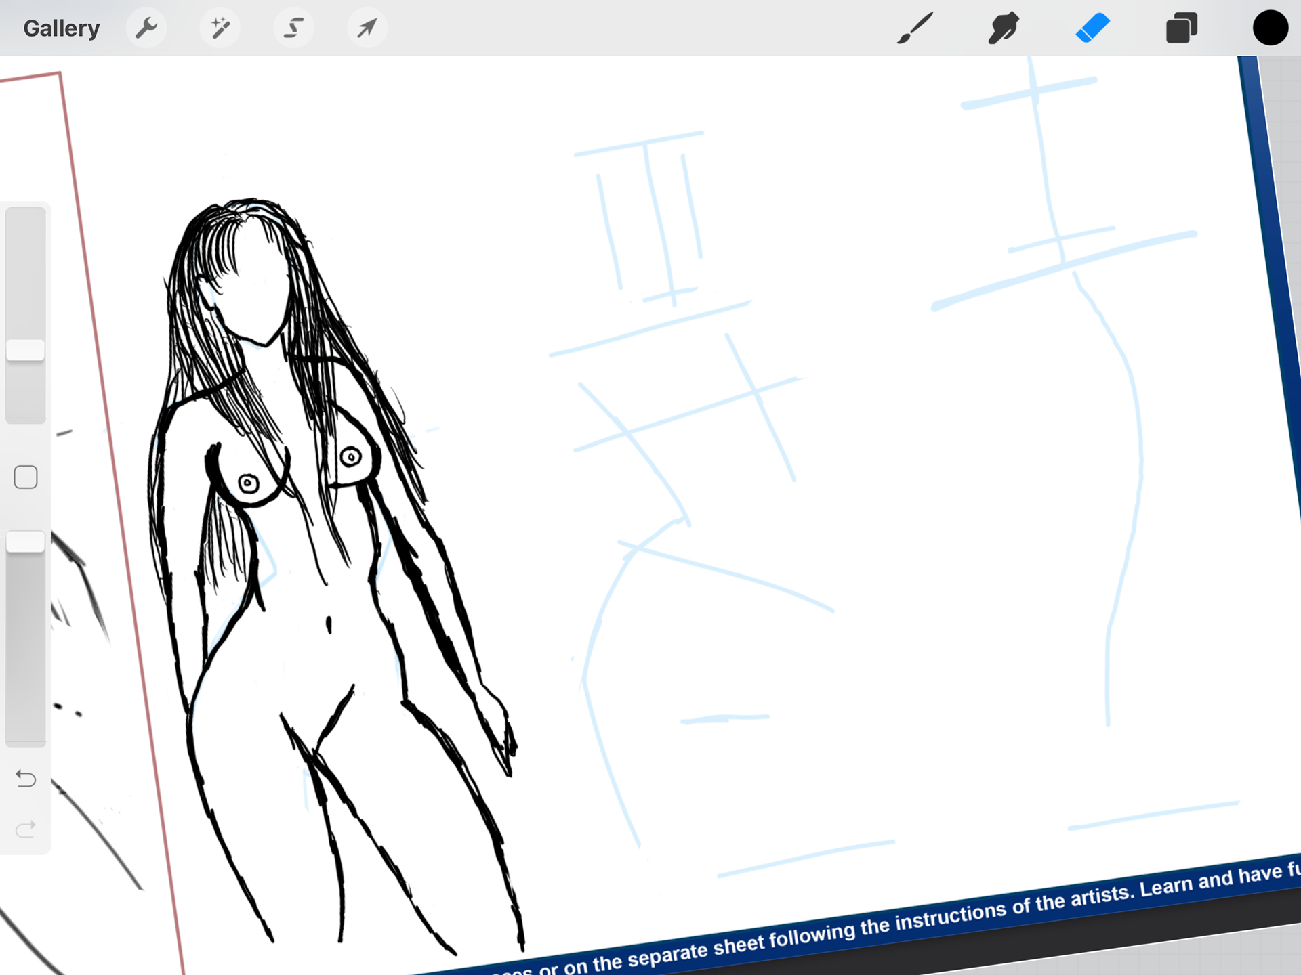Image resolution: width=1301 pixels, height=975 pixels.
Task: Open the black color swatch picker
Action: tap(1270, 28)
